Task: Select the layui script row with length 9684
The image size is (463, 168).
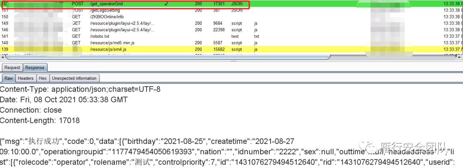Action: (231, 23)
